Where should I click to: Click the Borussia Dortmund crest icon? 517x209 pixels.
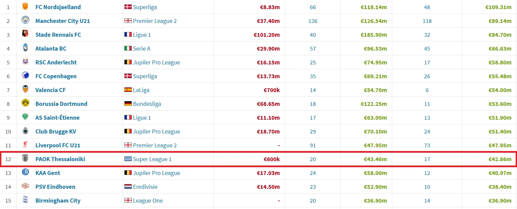pos(25,103)
